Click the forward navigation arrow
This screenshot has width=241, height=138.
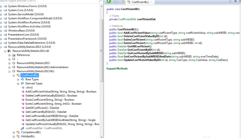(116, 2)
